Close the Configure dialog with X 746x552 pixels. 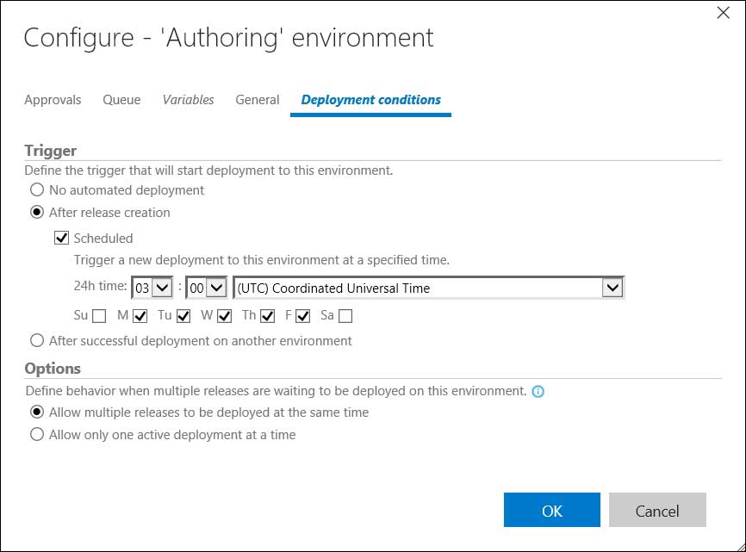pos(724,12)
